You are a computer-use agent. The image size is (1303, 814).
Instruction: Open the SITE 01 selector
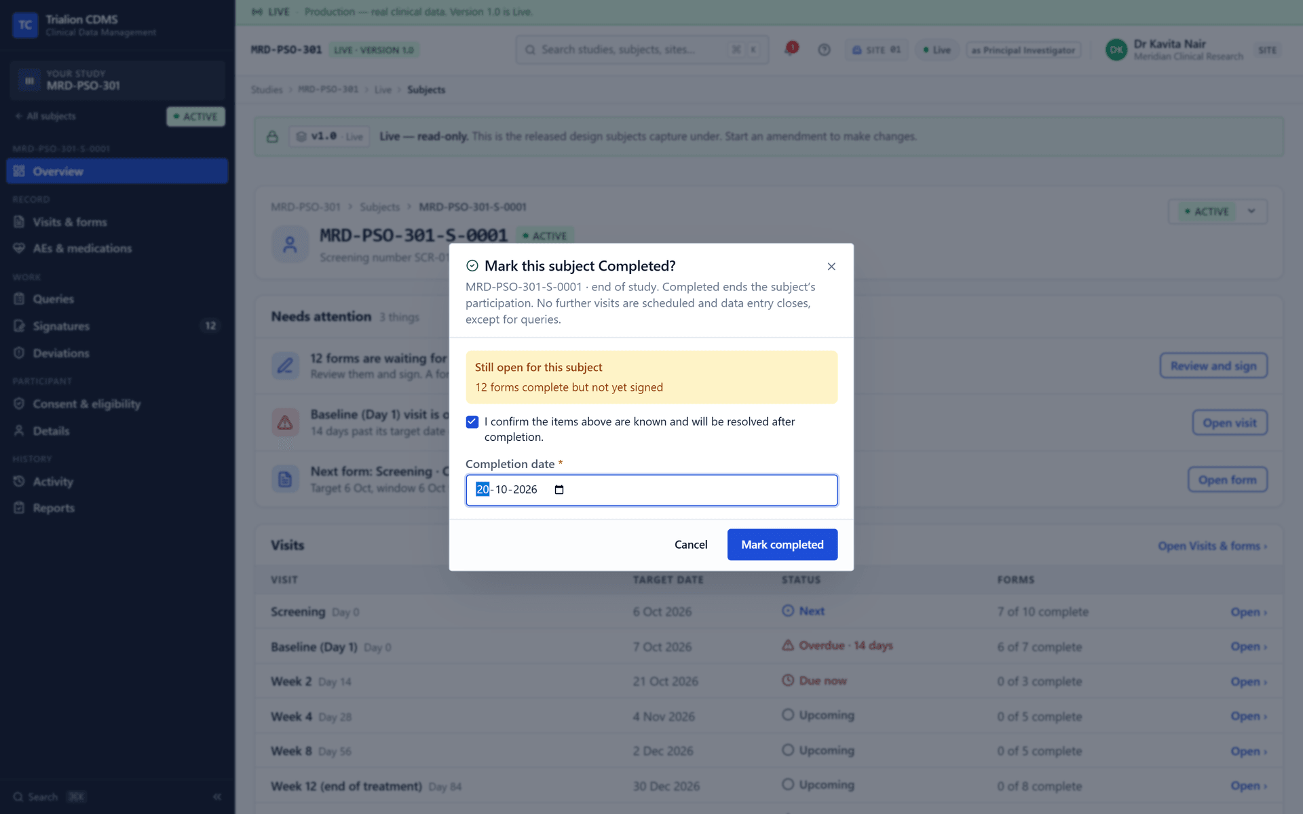click(x=876, y=50)
